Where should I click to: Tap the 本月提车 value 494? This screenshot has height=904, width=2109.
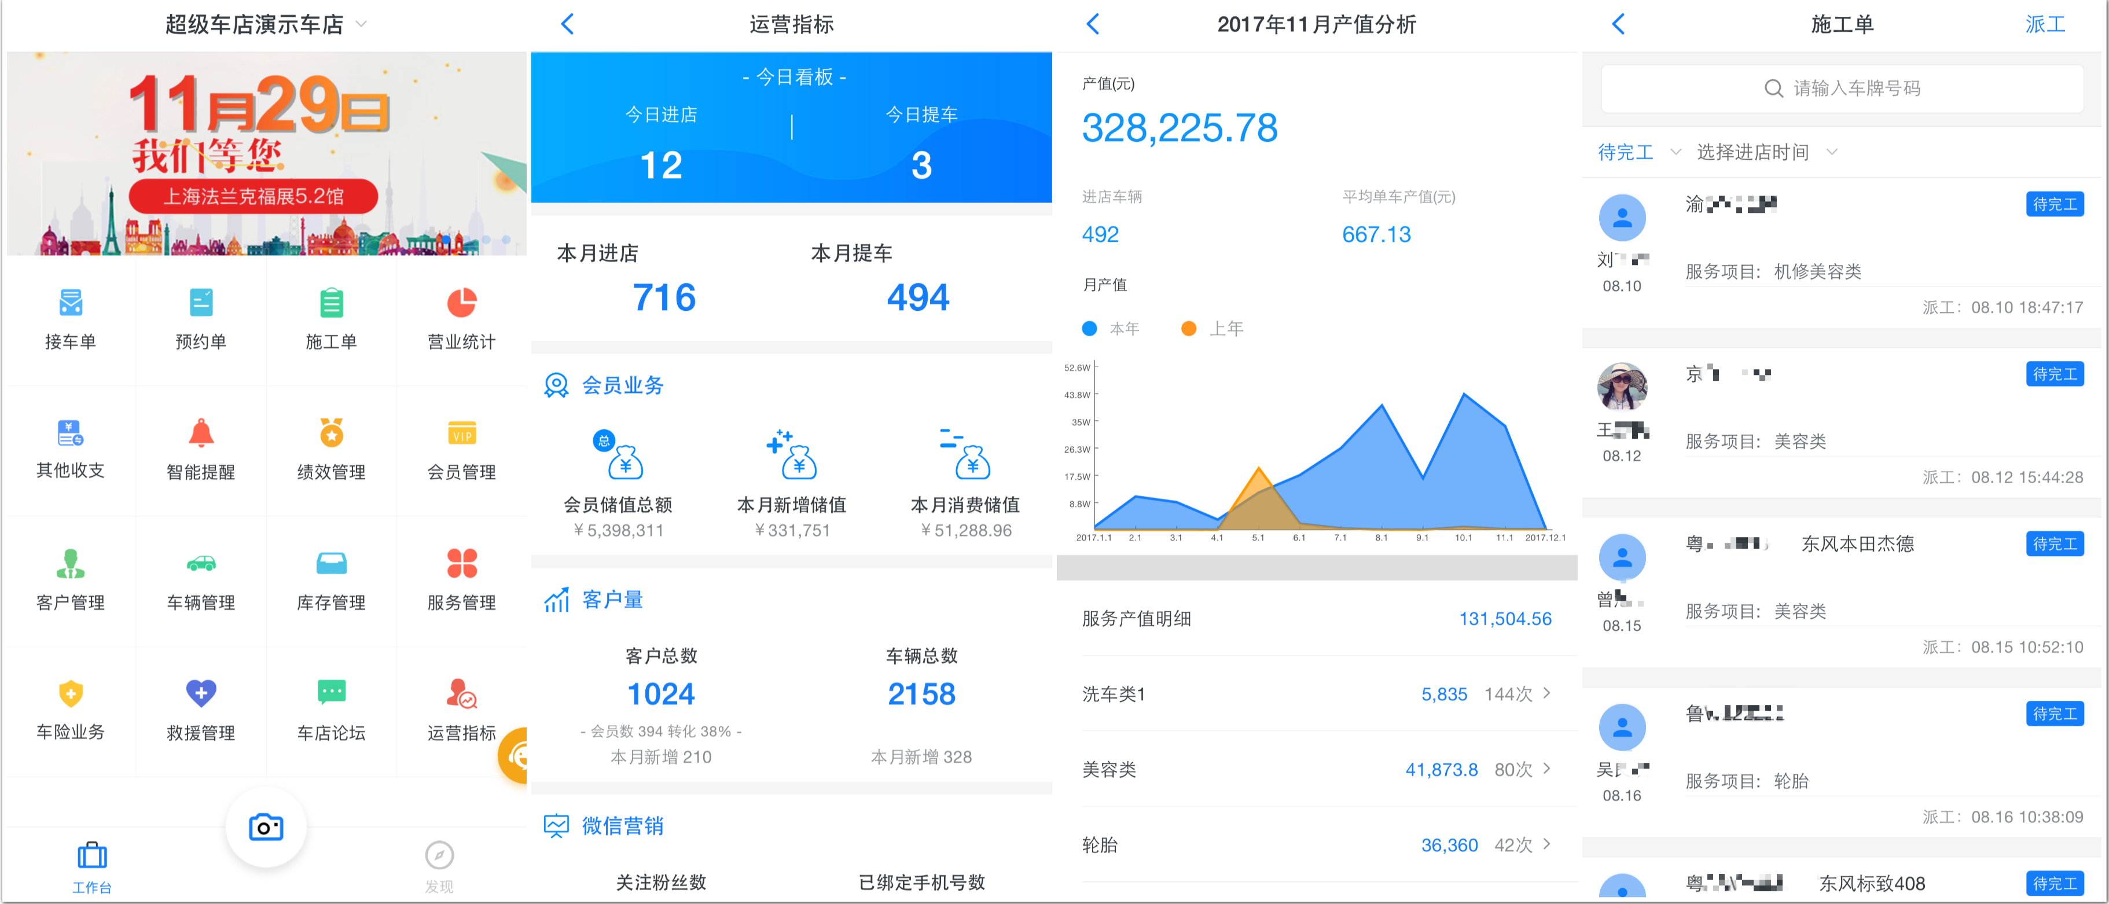coord(918,297)
